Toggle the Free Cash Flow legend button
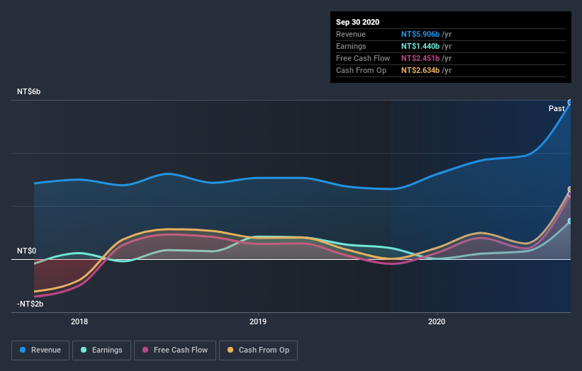The image size is (582, 371). coord(175,350)
